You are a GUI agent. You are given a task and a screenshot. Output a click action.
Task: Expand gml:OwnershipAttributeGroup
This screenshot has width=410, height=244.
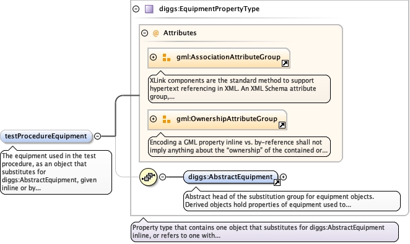pyautogui.click(x=153, y=119)
